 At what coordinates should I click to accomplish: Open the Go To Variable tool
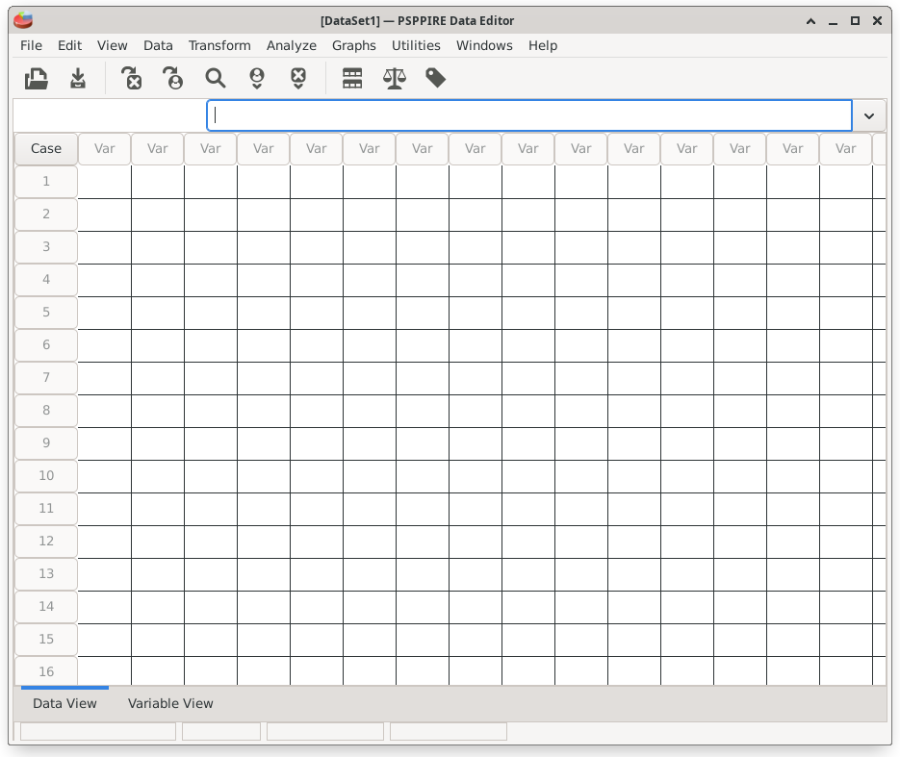pyautogui.click(x=132, y=79)
